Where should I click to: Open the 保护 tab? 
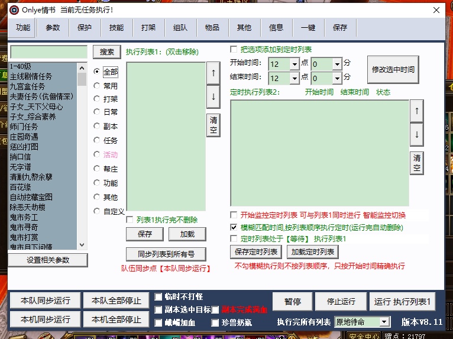(x=85, y=28)
